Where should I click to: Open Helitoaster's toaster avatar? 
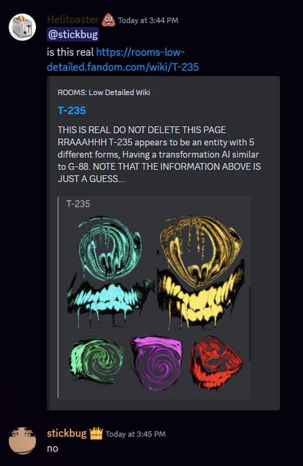tap(22, 27)
